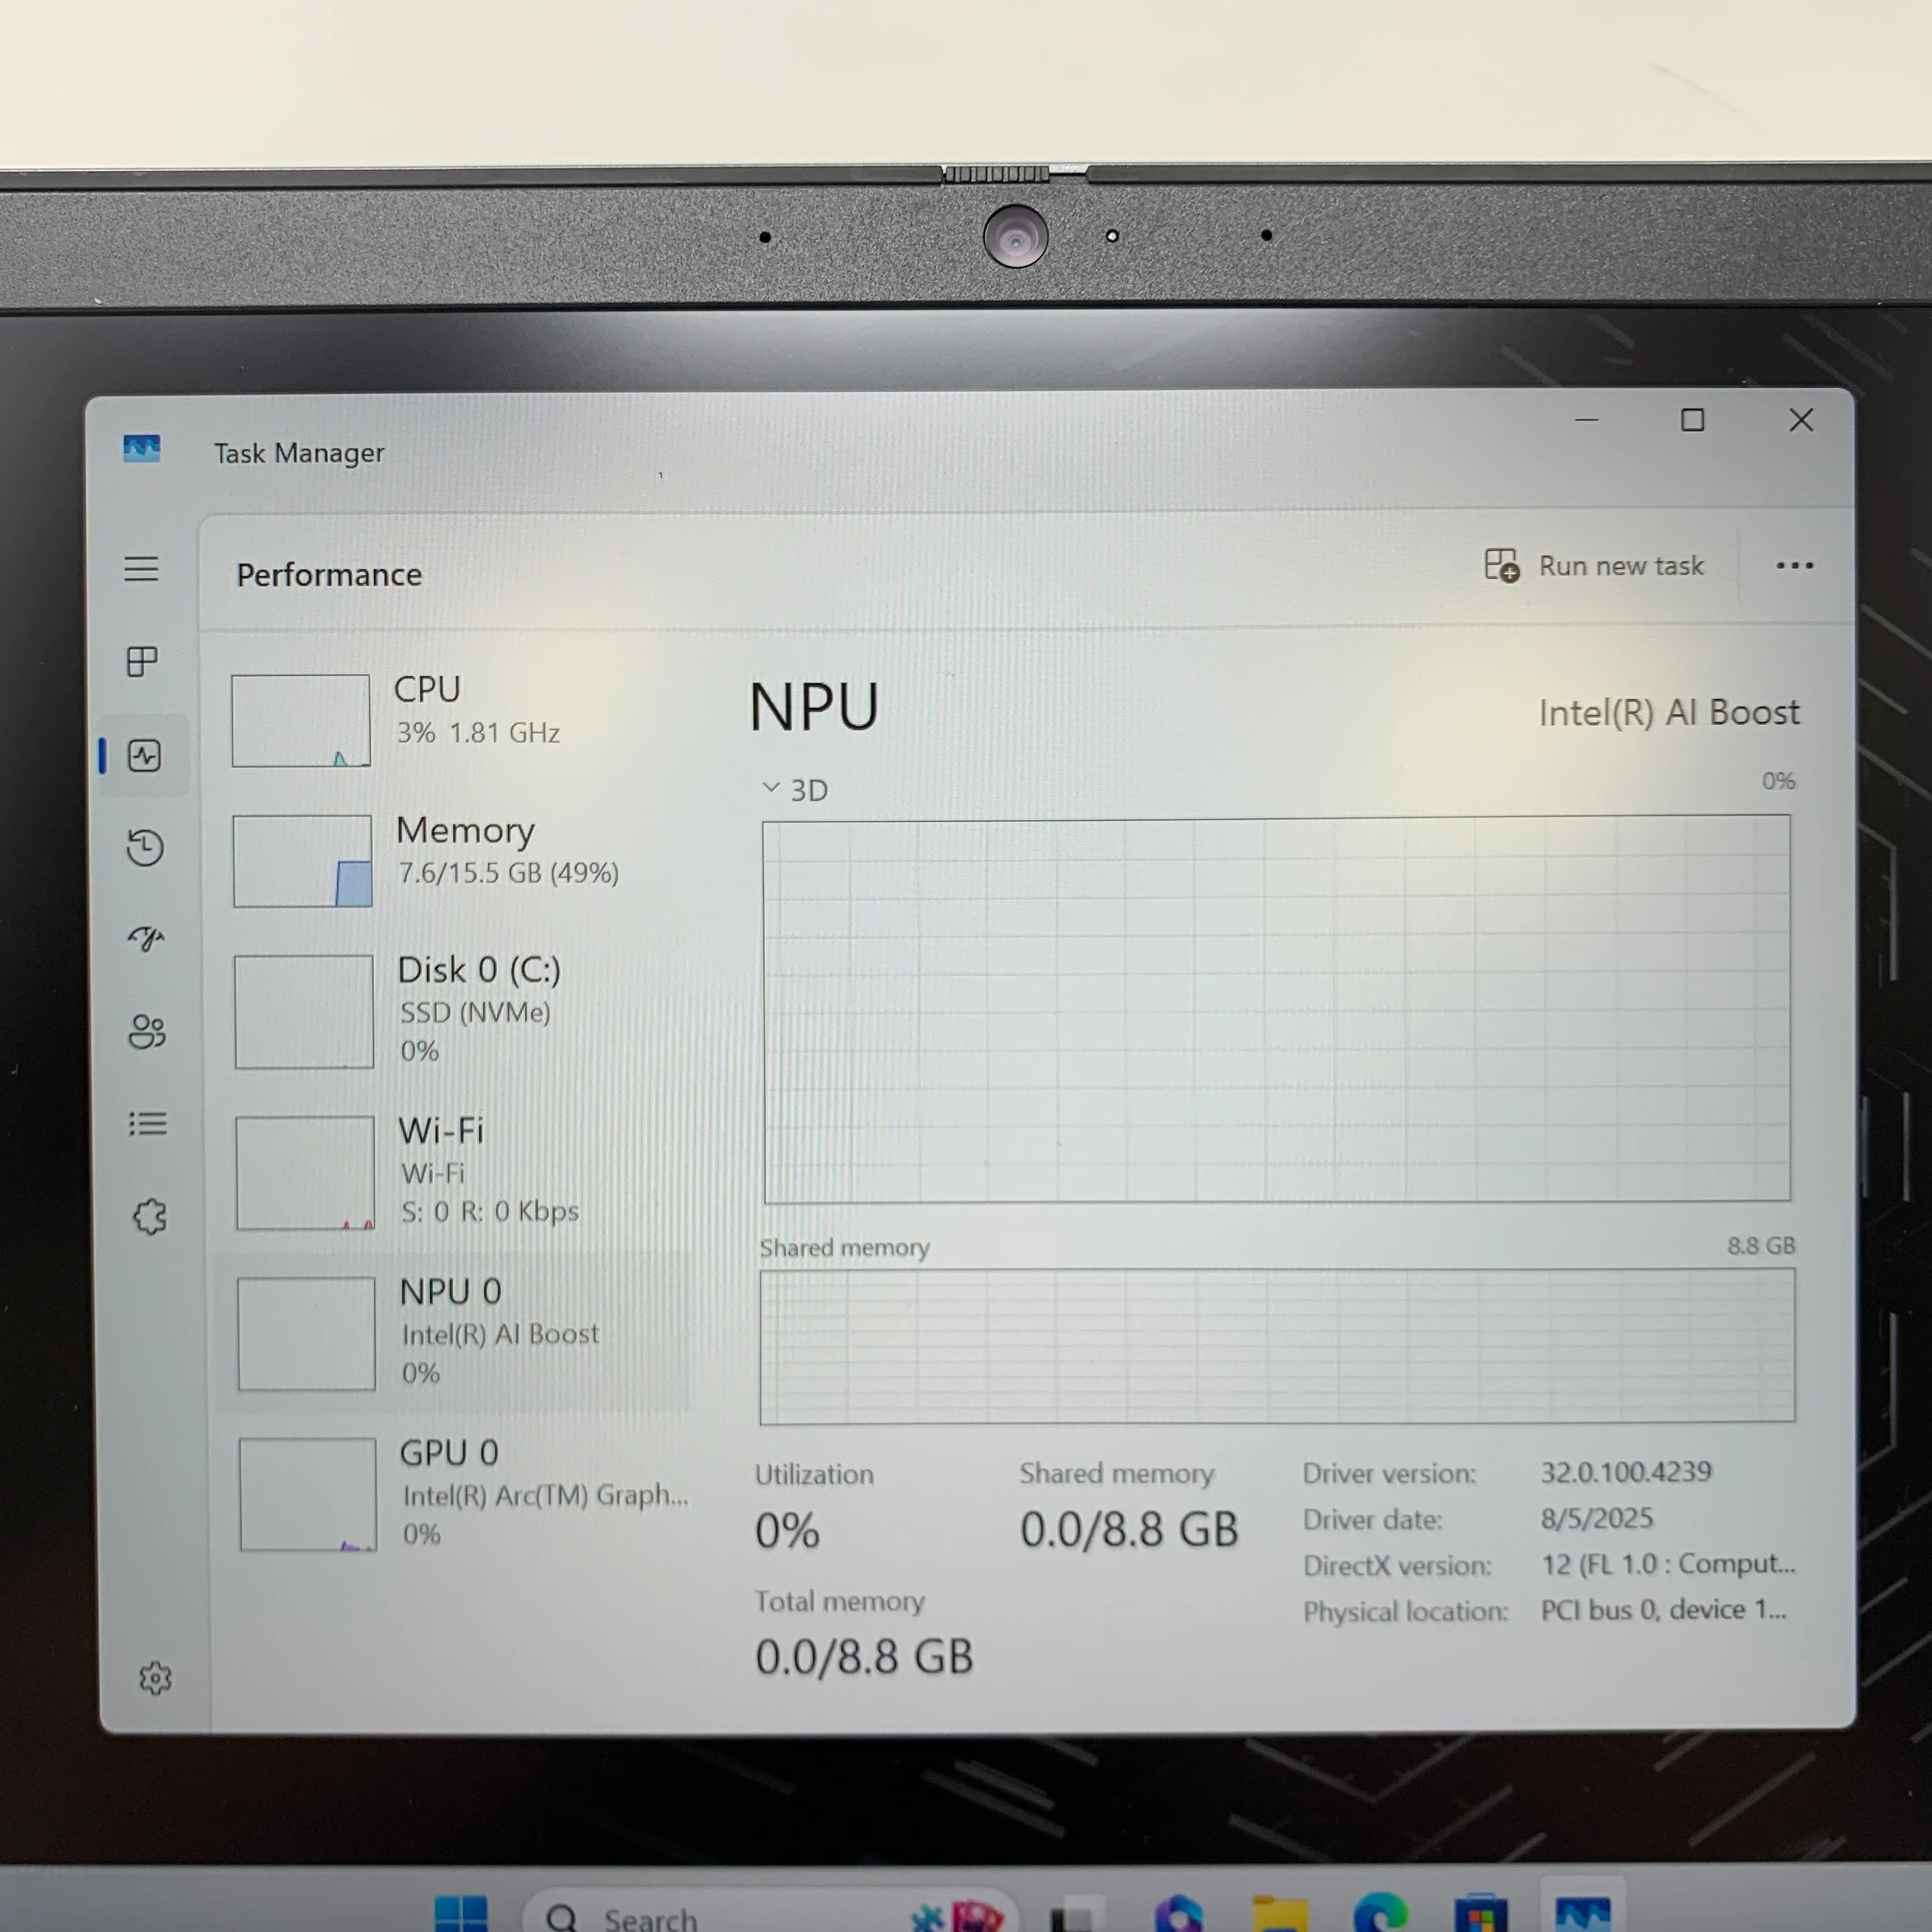Viewport: 1932px width, 1932px height.
Task: Open the three-dot more options menu
Action: pyautogui.click(x=1794, y=566)
